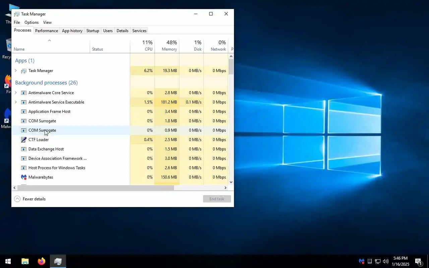Image resolution: width=429 pixels, height=268 pixels.
Task: Click the CTF Loader pen icon
Action: [24, 140]
